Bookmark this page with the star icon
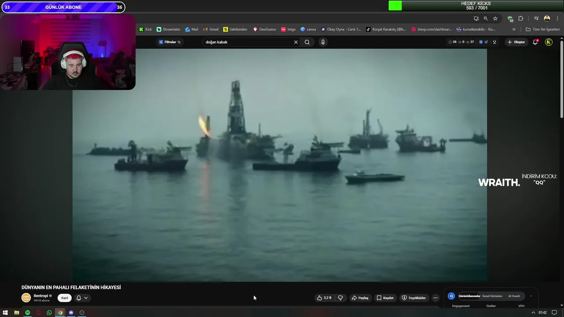 [495, 18]
